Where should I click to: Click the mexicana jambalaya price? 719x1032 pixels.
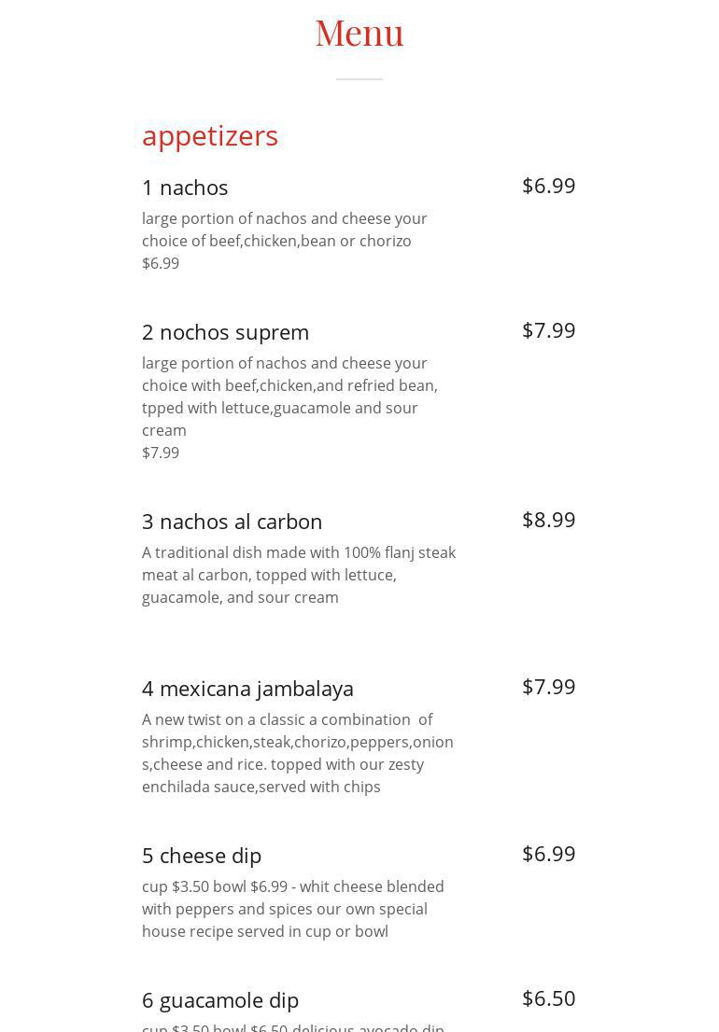(x=548, y=687)
